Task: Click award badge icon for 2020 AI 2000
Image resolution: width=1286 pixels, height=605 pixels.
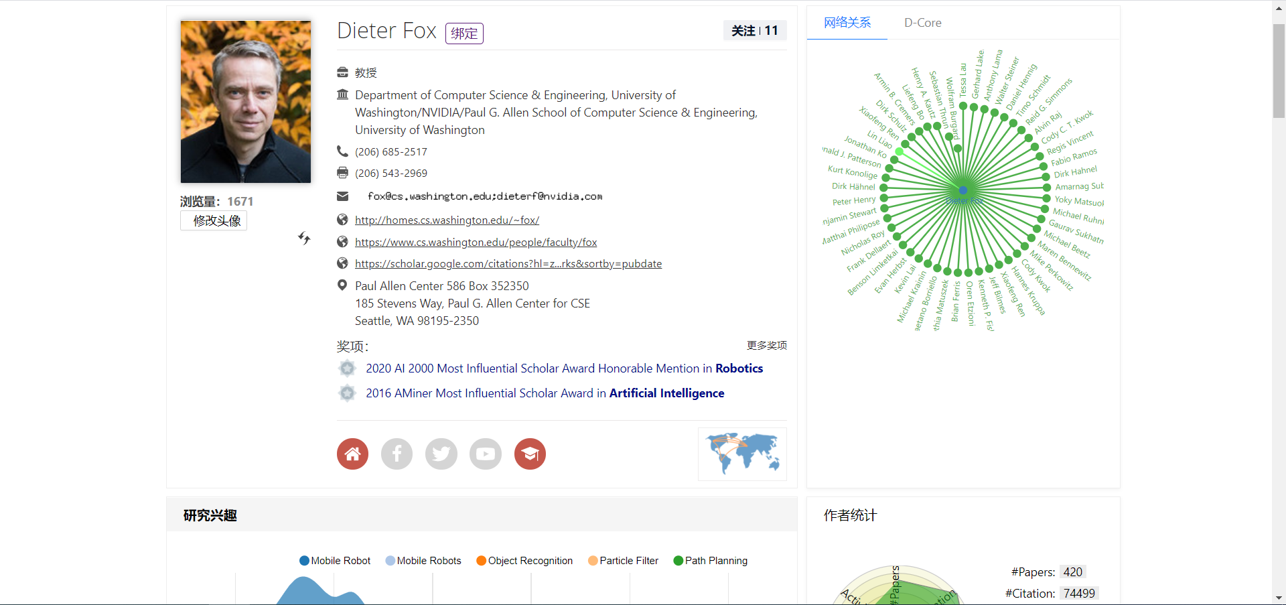Action: (347, 368)
